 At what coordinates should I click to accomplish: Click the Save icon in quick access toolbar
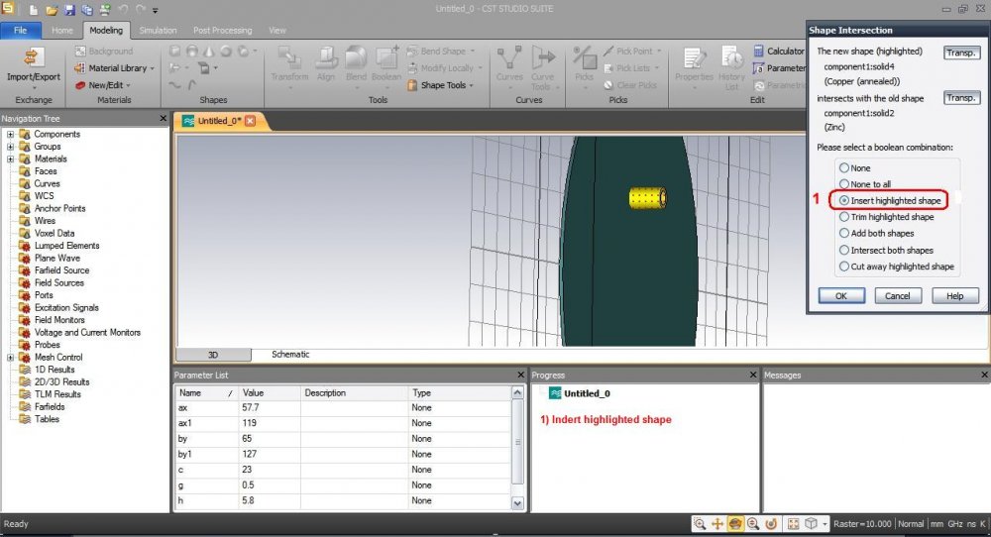point(69,10)
